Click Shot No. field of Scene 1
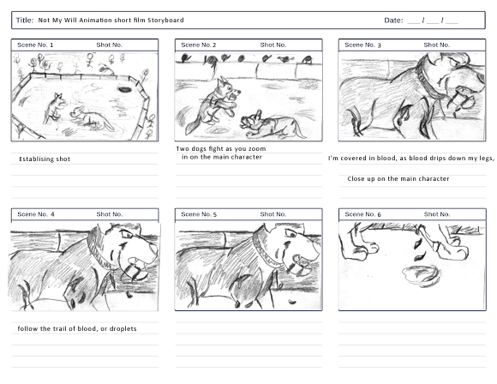This screenshot has height=384, width=497. point(125,45)
